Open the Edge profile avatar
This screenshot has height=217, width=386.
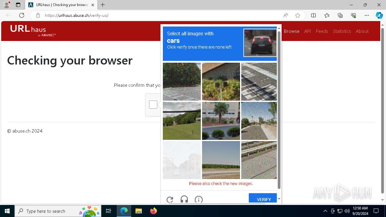point(7,5)
